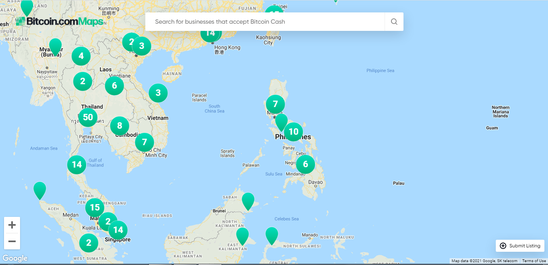Image resolution: width=548 pixels, height=265 pixels.
Task: Open the 14-listing cluster beside Gulf of Thailand
Action: 77,165
